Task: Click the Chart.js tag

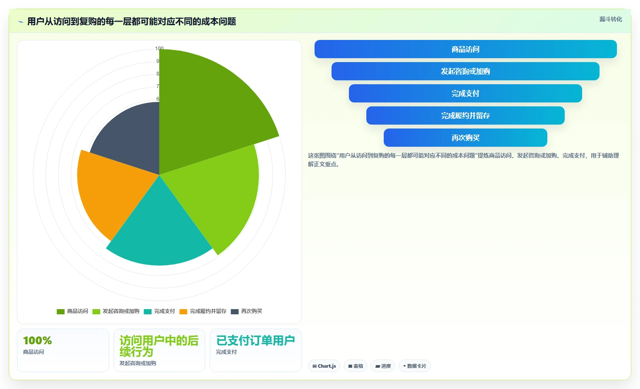Action: click(x=324, y=366)
